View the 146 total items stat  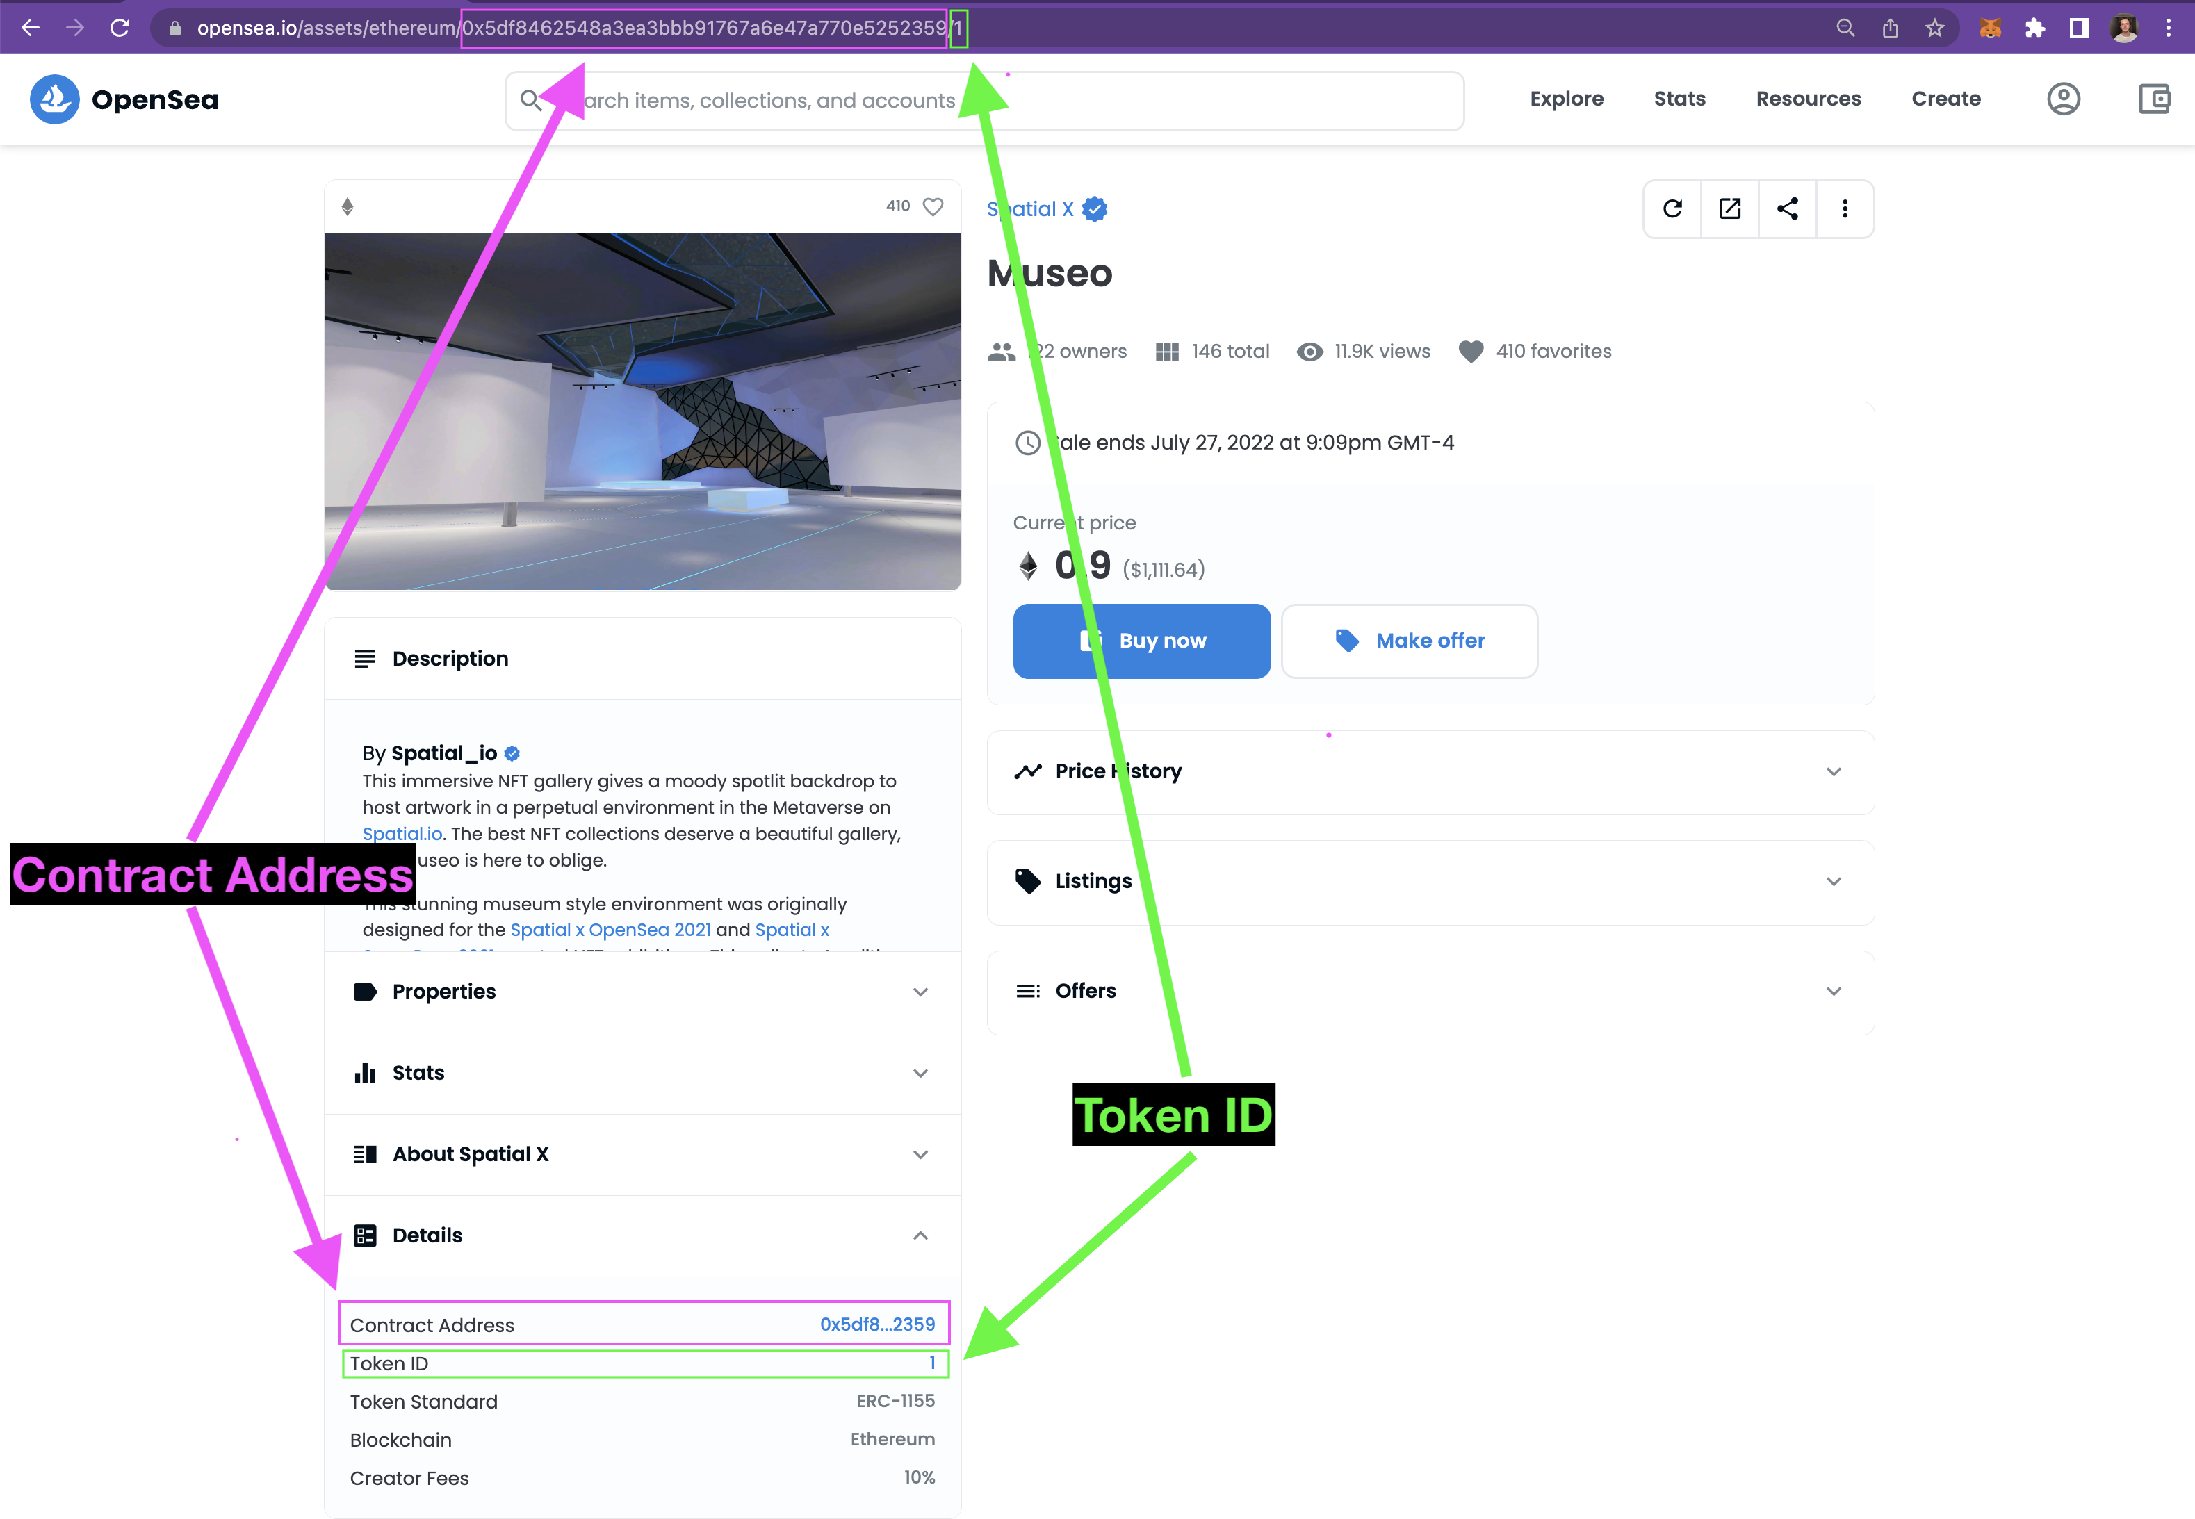1213,351
